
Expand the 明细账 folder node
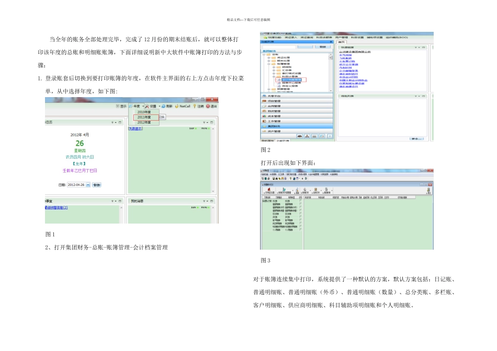(274, 67)
